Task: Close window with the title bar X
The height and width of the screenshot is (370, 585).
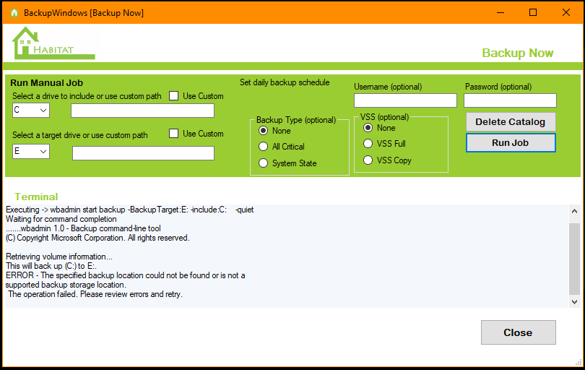Action: click(x=566, y=12)
